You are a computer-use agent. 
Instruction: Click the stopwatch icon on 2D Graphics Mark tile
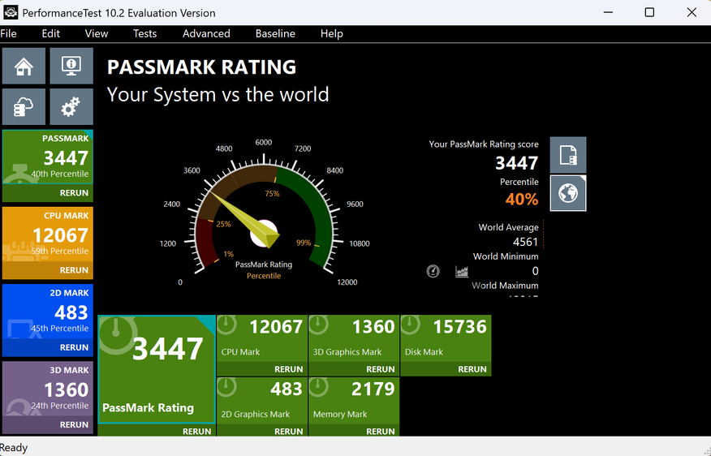tap(227, 387)
